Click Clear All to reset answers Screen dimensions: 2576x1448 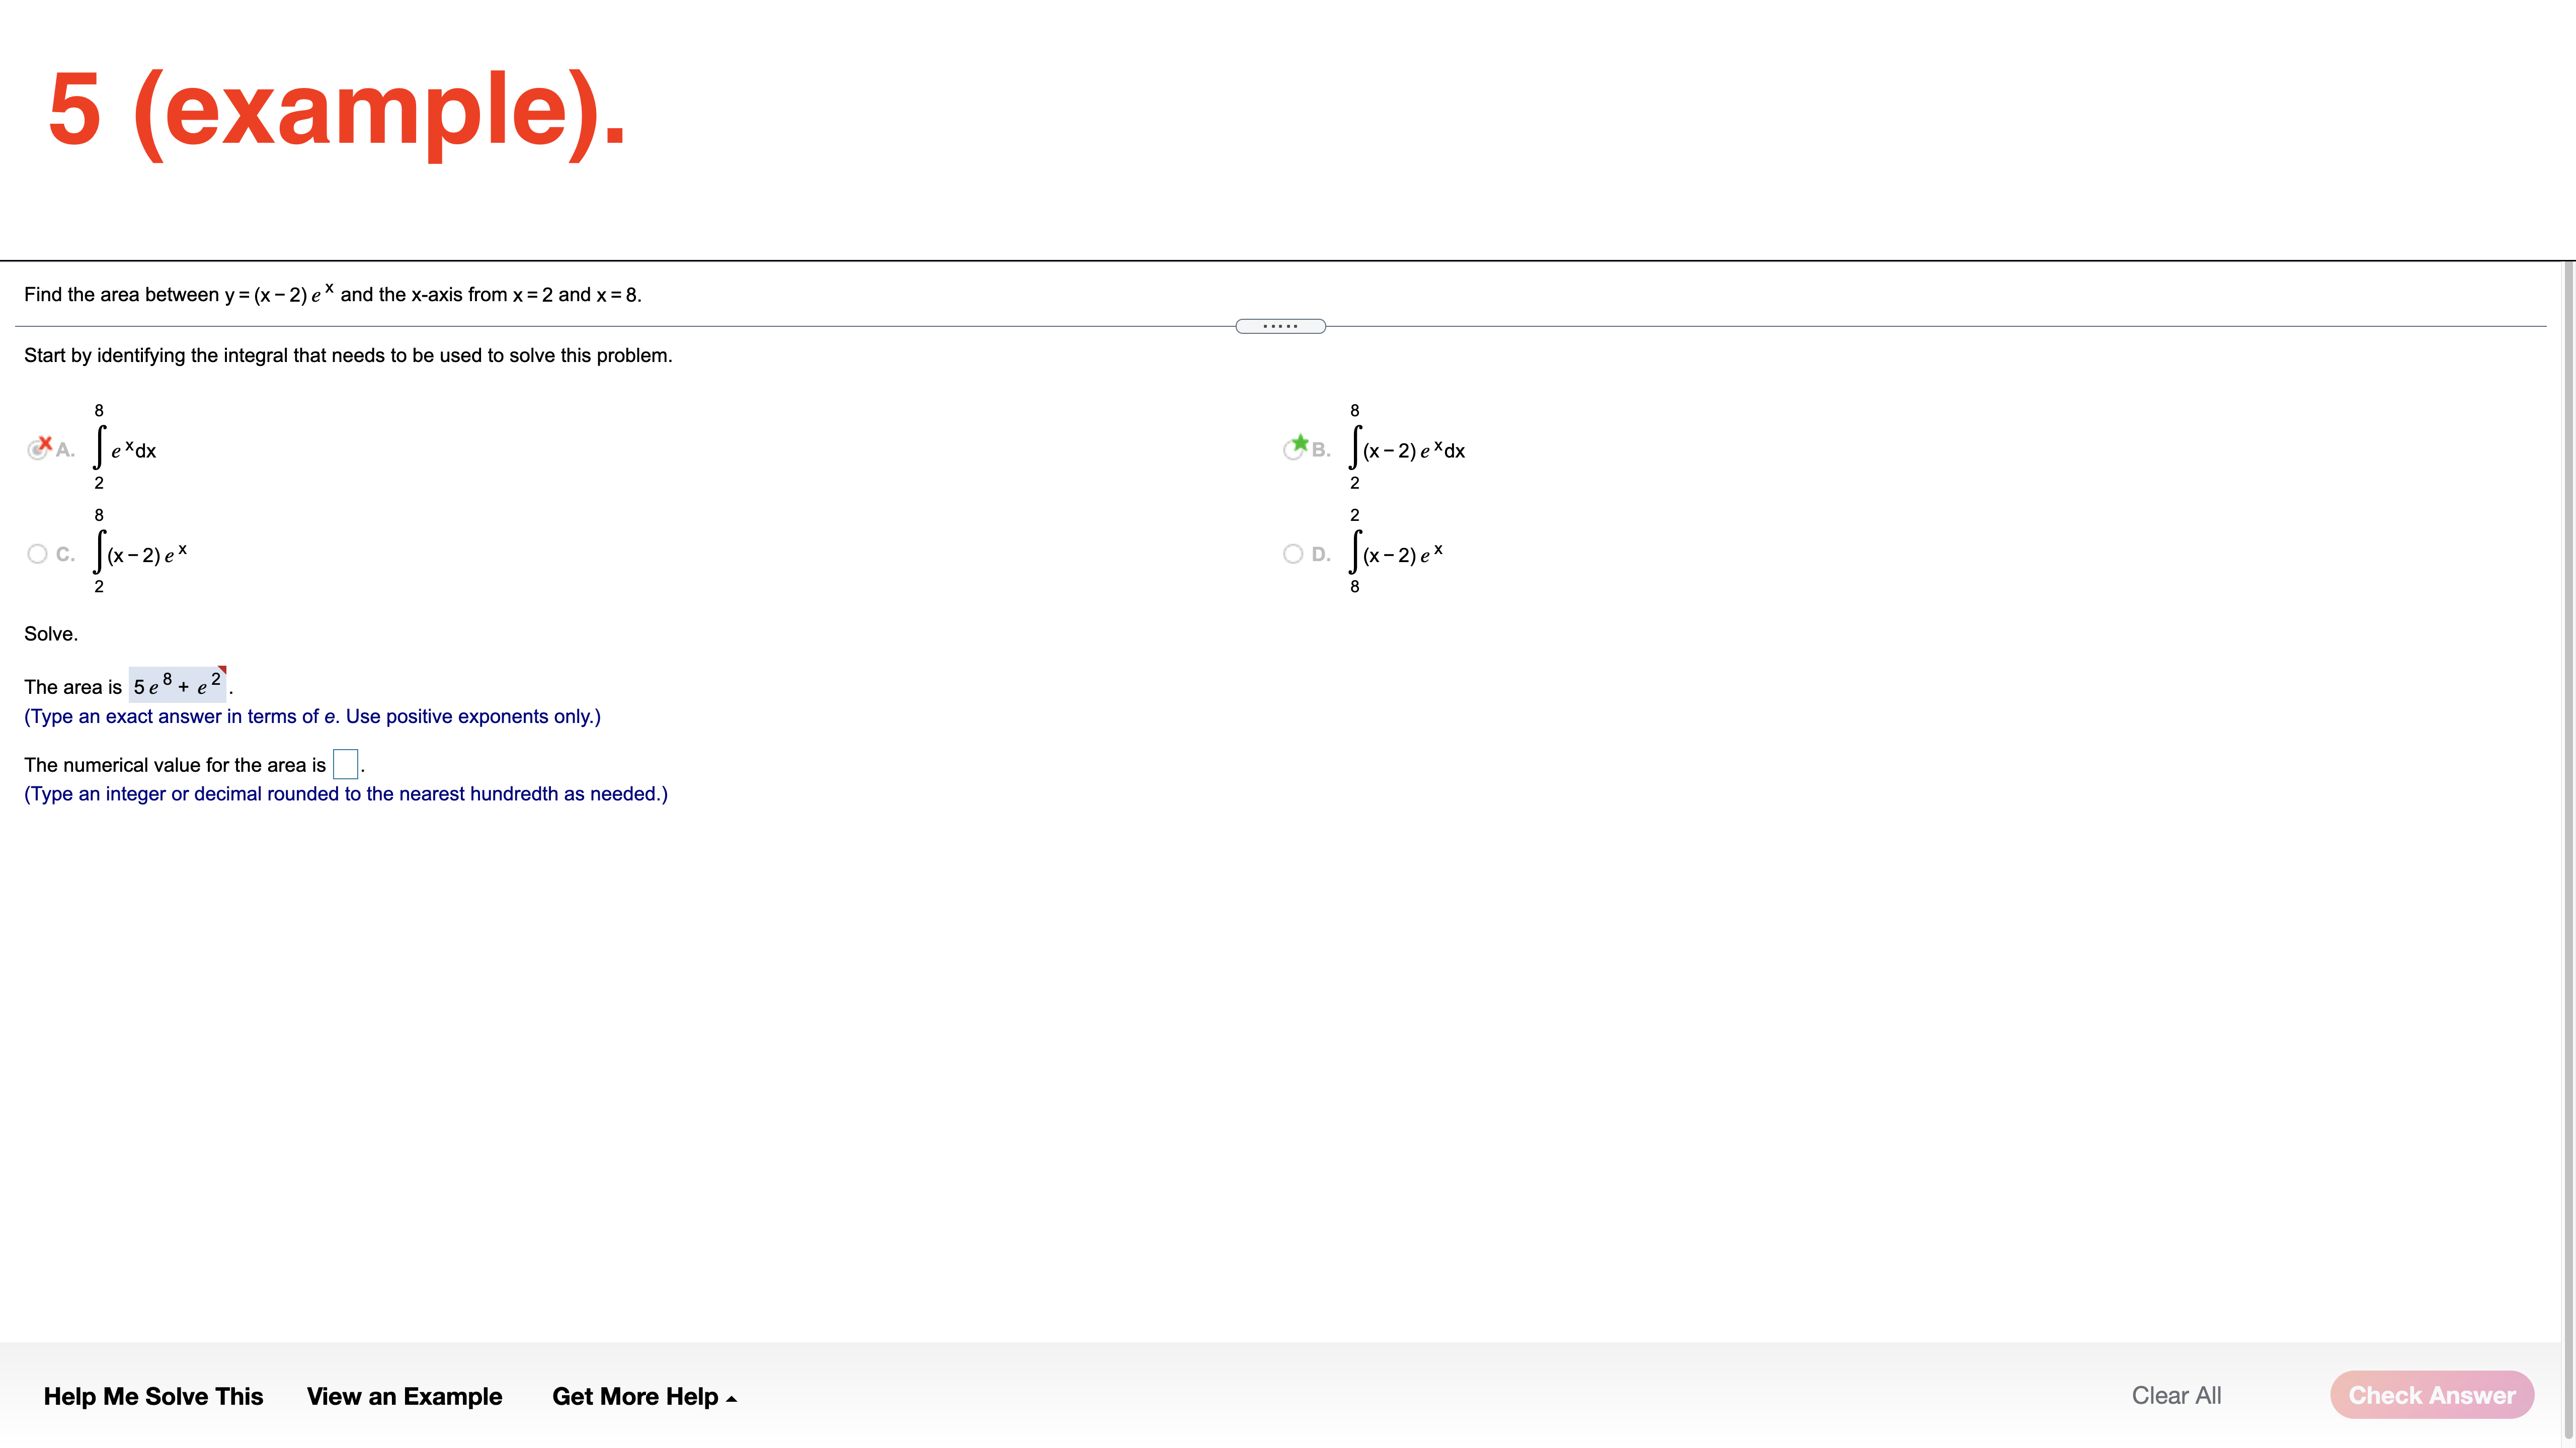point(2176,1395)
